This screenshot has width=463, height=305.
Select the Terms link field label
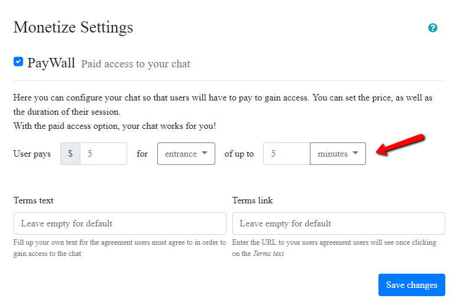[x=252, y=200]
